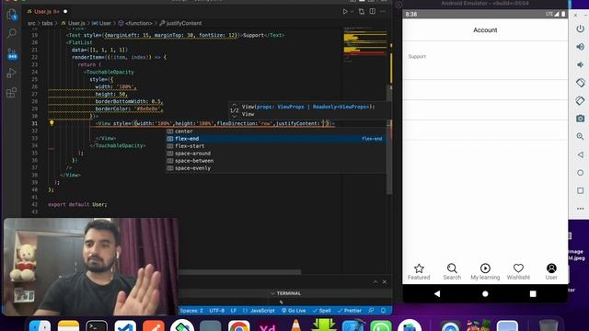The width and height of the screenshot is (589, 331).
Task: Open the editor More Actions menu
Action: (x=383, y=12)
